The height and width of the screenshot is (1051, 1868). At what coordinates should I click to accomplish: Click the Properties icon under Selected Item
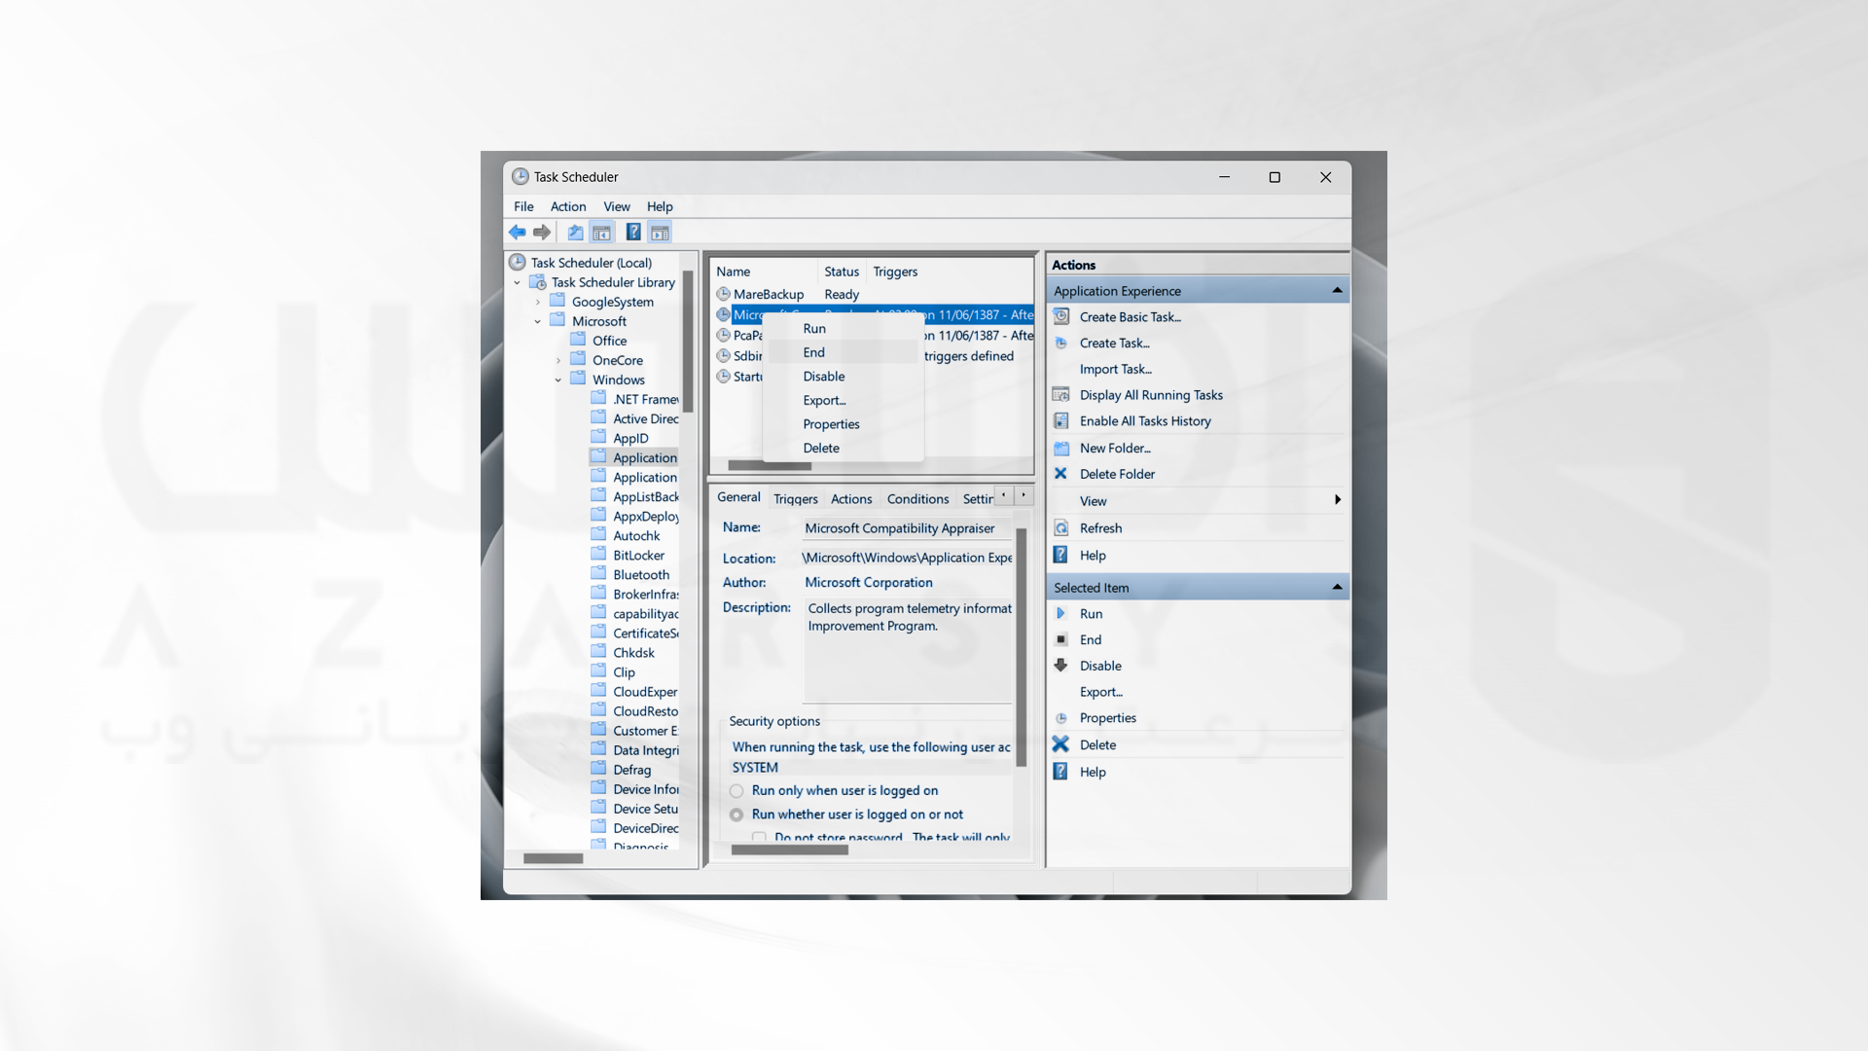[1061, 718]
